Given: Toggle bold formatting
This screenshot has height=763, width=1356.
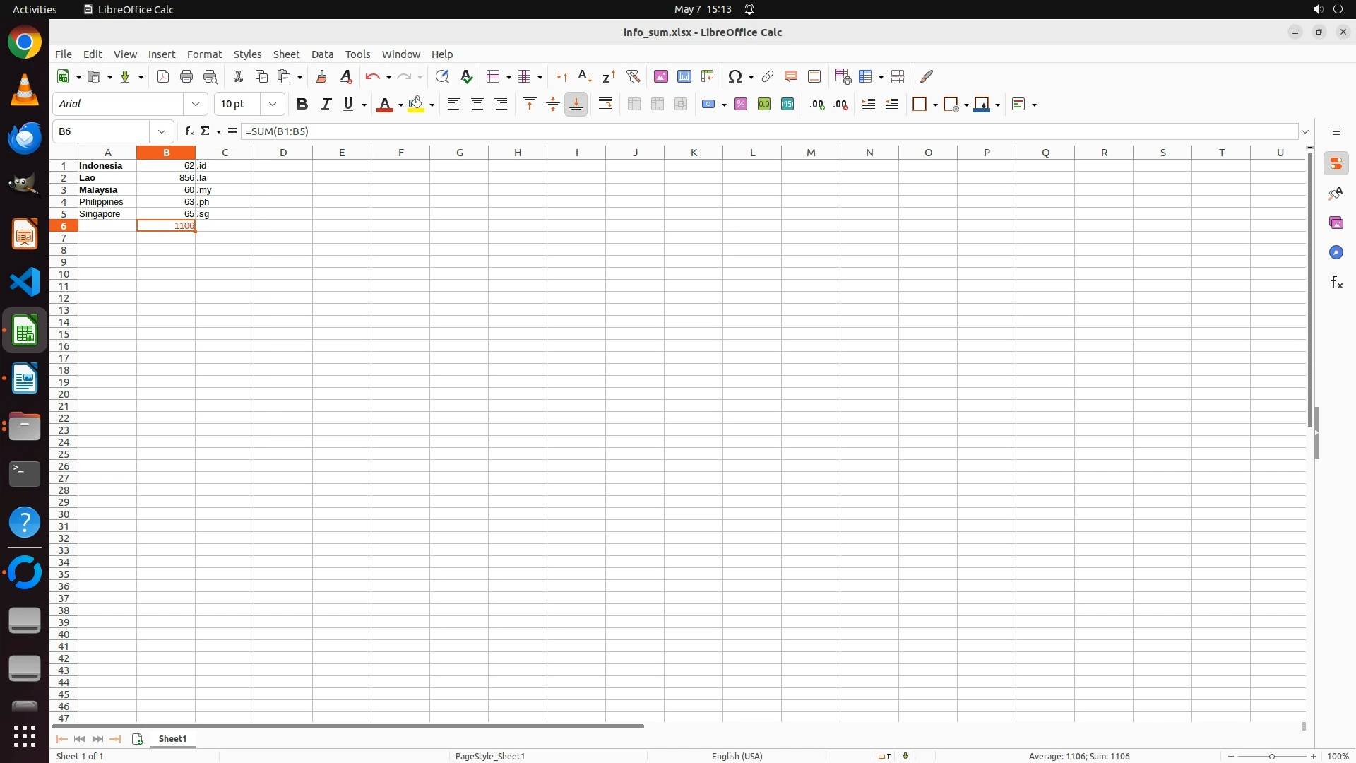Looking at the screenshot, I should coord(302,105).
